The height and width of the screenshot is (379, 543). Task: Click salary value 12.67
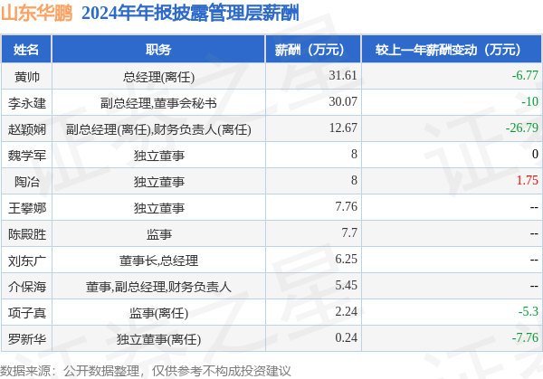click(343, 128)
